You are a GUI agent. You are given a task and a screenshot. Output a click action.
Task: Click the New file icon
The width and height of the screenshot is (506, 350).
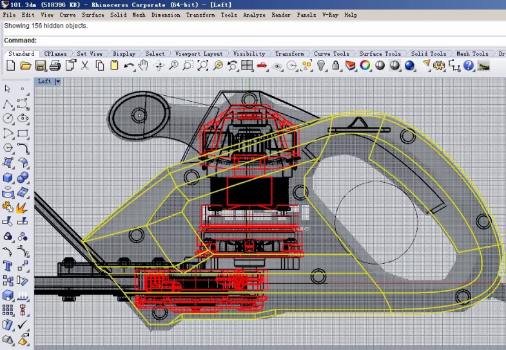coord(11,66)
